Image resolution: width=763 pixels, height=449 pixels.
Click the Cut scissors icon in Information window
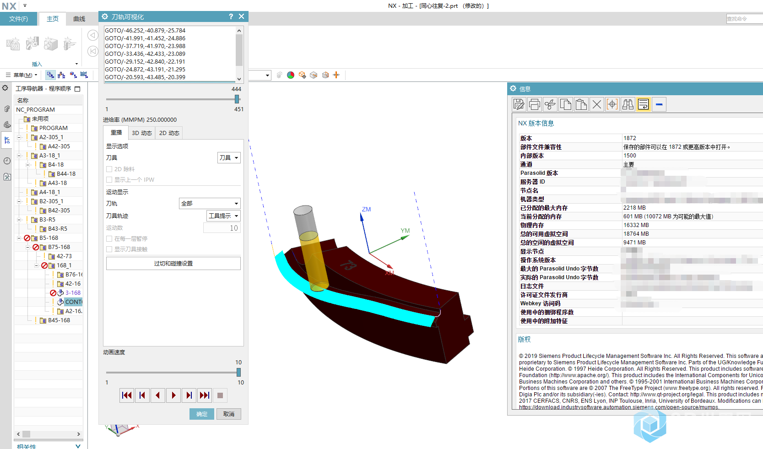tap(550, 104)
